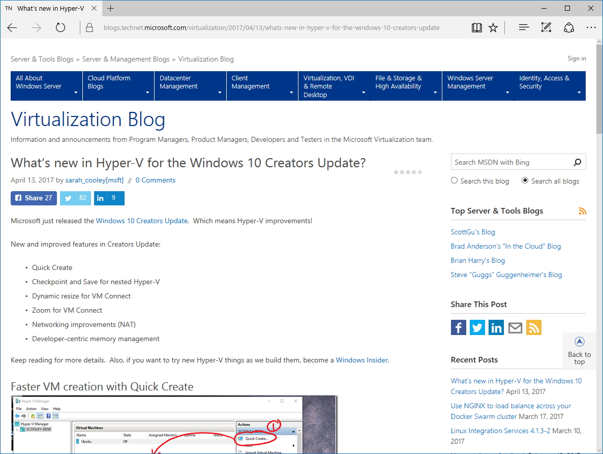Image resolution: width=603 pixels, height=454 pixels.
Task: Expand the All About Windows Server menu
Action: (46, 85)
